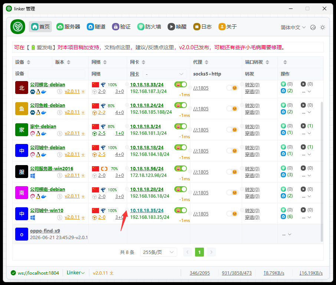Toggle the network card switch for 公司柳南-debian
Screen dimensions: 336x285
tap(181, 189)
